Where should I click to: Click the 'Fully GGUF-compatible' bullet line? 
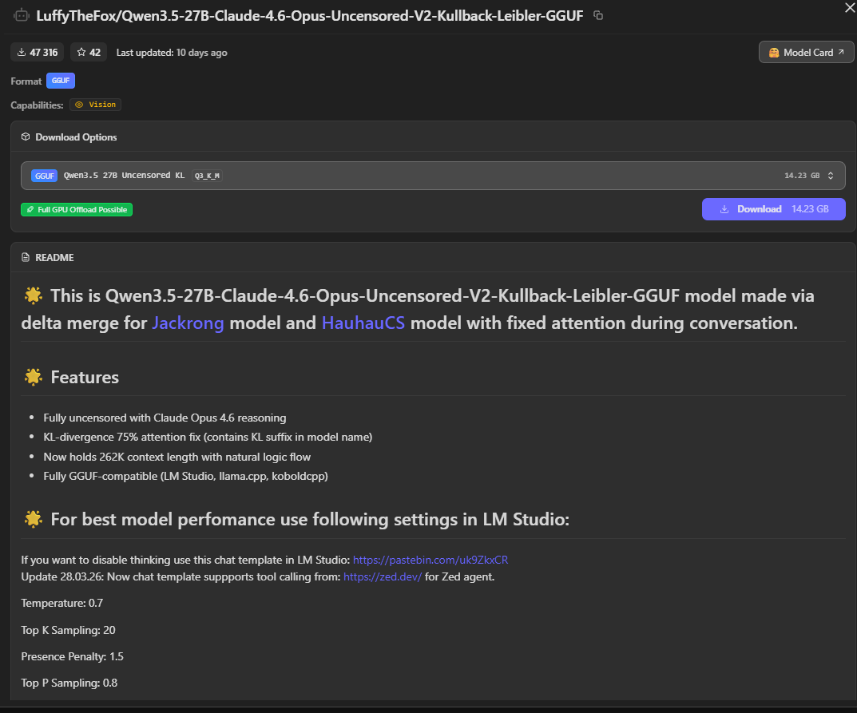[x=186, y=476]
